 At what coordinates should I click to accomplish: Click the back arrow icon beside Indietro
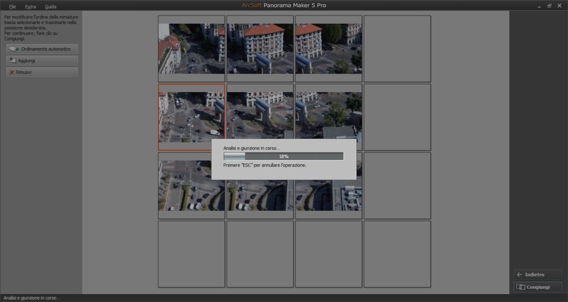click(x=519, y=275)
